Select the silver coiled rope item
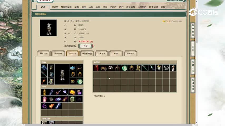Screen dimensions: 225x126 166,68
